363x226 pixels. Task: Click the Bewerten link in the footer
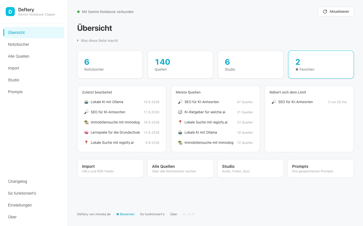(x=125, y=214)
